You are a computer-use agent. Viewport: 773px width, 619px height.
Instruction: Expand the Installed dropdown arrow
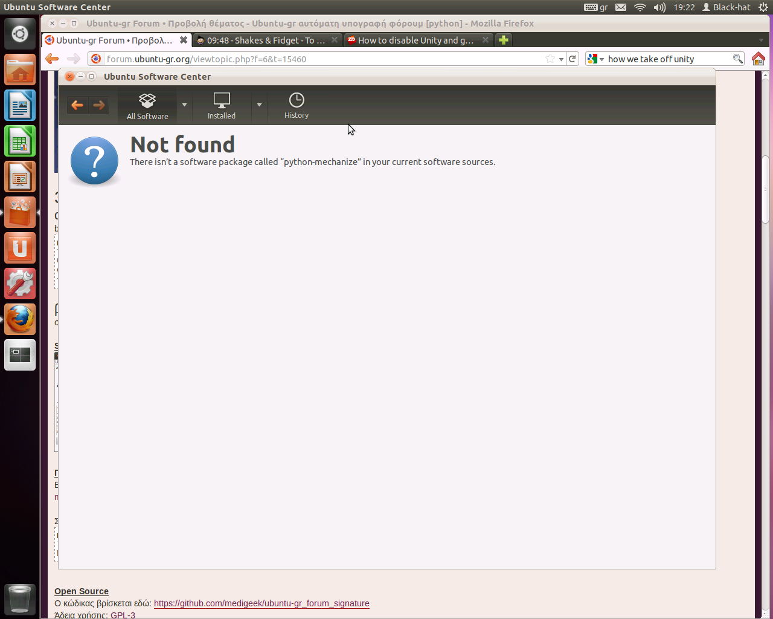[x=260, y=105]
